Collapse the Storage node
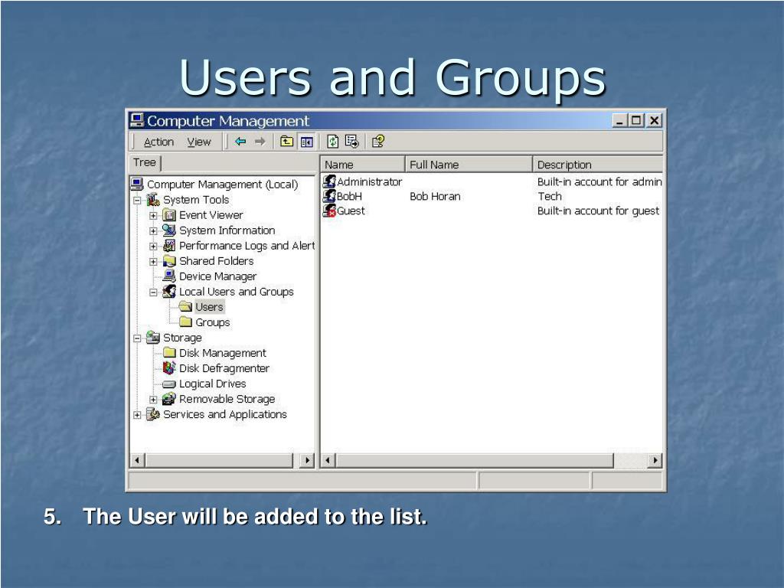This screenshot has height=588, width=784. pyautogui.click(x=138, y=338)
